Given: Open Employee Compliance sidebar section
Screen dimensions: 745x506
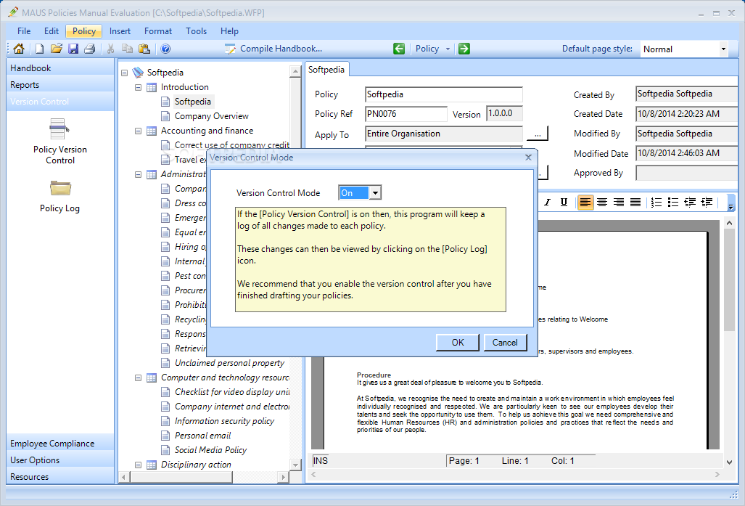Looking at the screenshot, I should [60, 444].
